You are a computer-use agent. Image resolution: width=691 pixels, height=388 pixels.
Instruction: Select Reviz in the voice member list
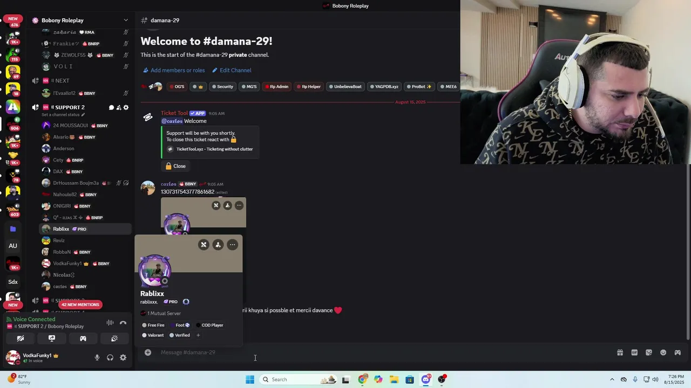(85, 240)
